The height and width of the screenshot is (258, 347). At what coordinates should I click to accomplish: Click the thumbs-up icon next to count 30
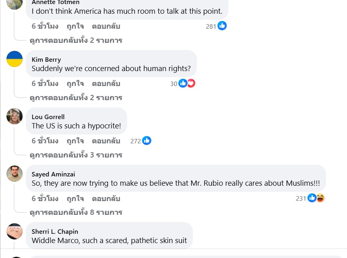(183, 83)
